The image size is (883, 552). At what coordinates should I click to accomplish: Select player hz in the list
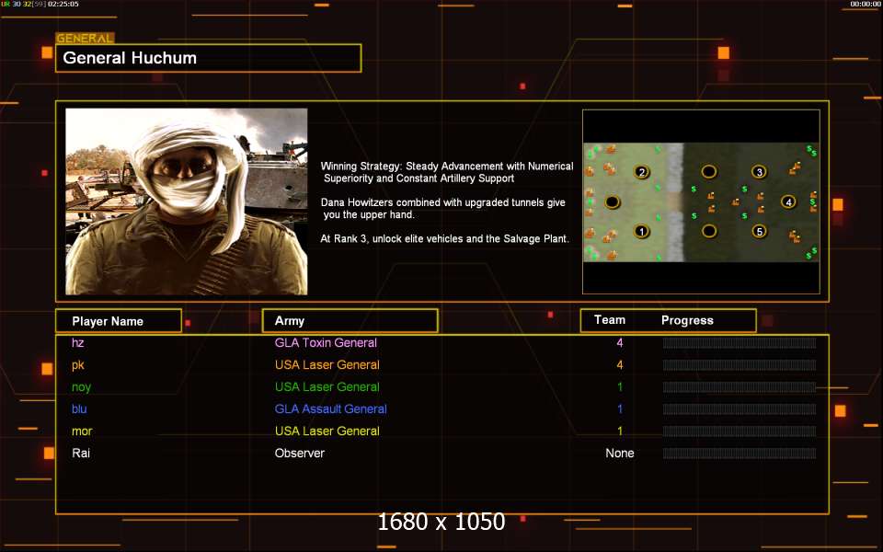(78, 343)
